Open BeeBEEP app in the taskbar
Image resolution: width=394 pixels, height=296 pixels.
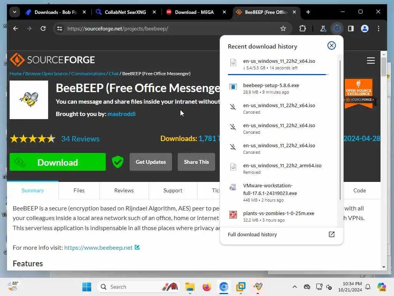click(258, 287)
